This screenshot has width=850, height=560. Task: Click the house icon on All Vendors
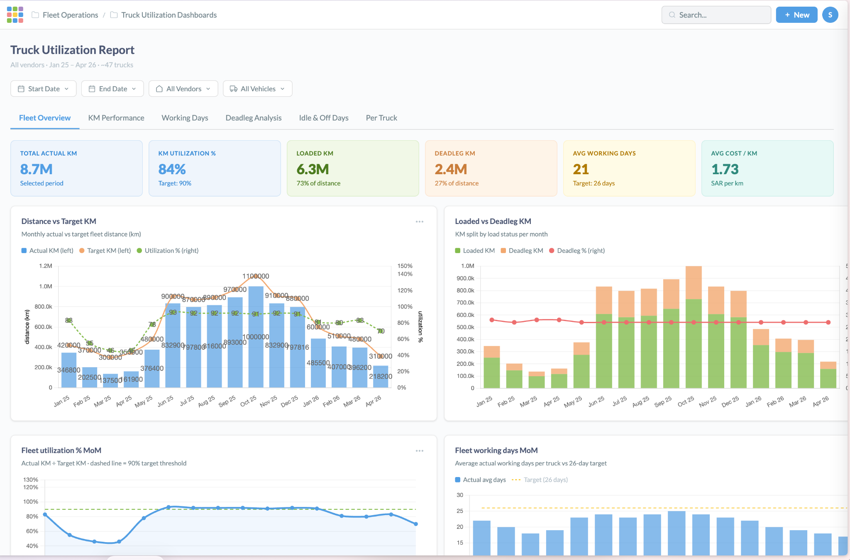click(159, 89)
